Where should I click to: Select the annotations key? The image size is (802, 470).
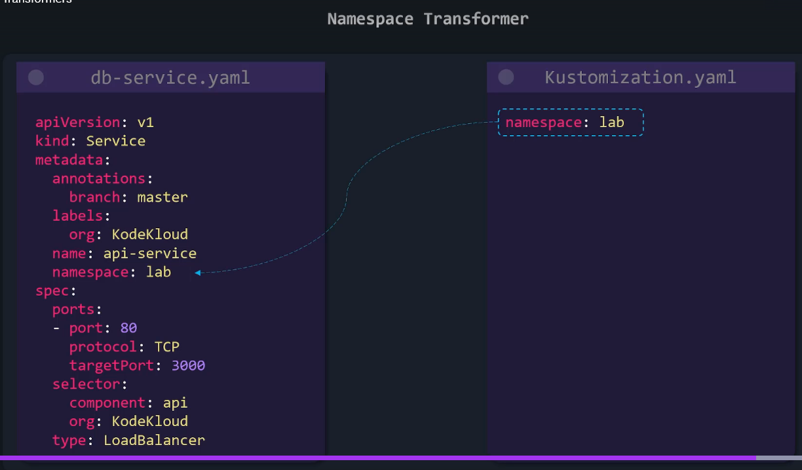pos(99,178)
